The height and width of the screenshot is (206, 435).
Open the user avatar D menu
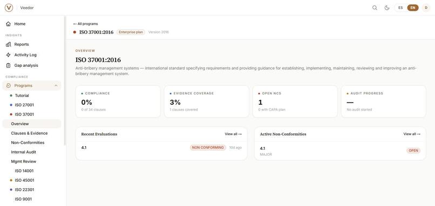426,8
